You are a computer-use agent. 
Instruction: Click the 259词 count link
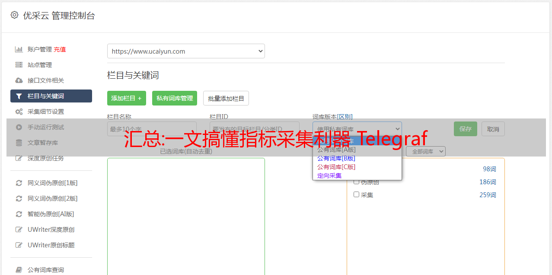[x=488, y=195]
